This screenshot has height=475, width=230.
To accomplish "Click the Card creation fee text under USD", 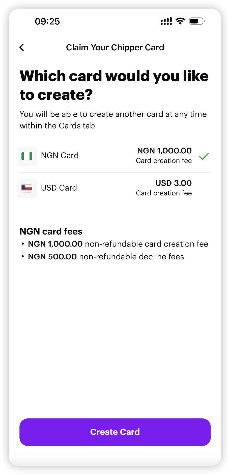I will coord(164,193).
